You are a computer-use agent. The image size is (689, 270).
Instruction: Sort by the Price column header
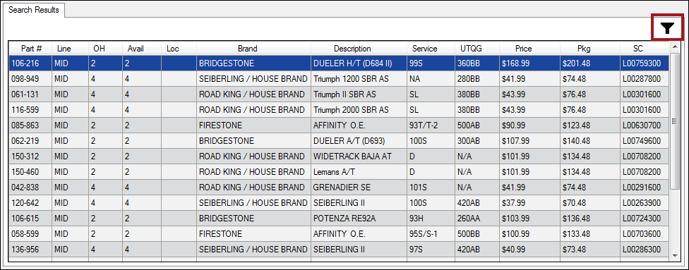(523, 49)
